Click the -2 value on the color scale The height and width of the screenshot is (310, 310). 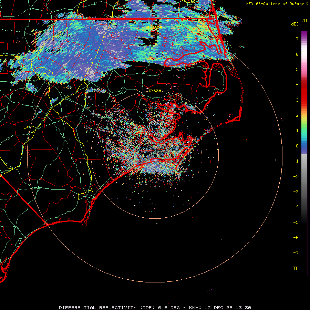pyautogui.click(x=296, y=177)
